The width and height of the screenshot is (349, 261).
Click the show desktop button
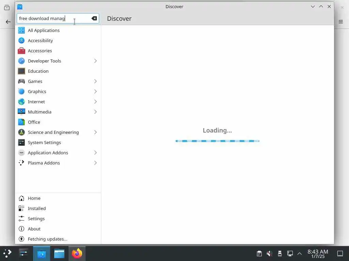[340, 254]
